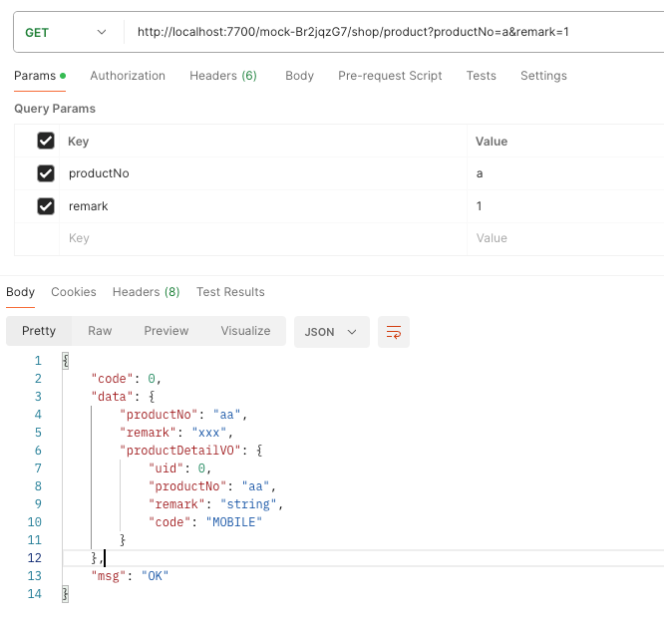Select the Visualize response view
664x622 pixels.
(245, 331)
